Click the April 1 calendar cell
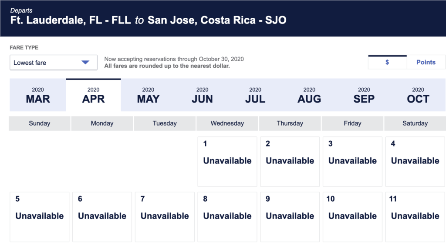The width and height of the screenshot is (446, 246). click(227, 162)
